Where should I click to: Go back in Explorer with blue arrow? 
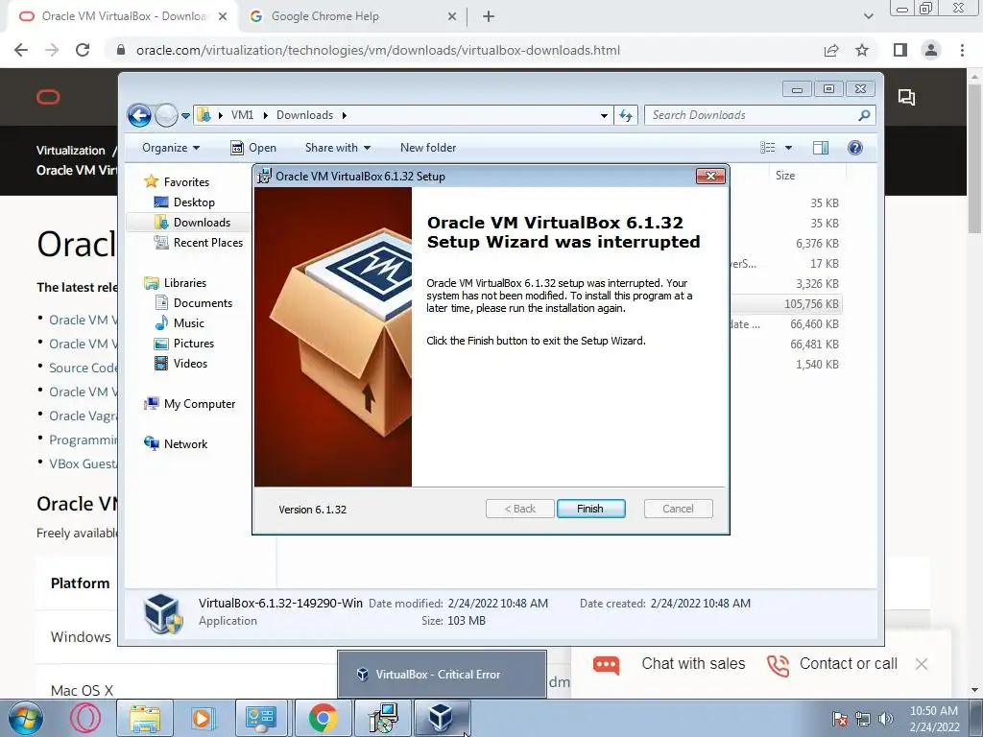(x=139, y=115)
